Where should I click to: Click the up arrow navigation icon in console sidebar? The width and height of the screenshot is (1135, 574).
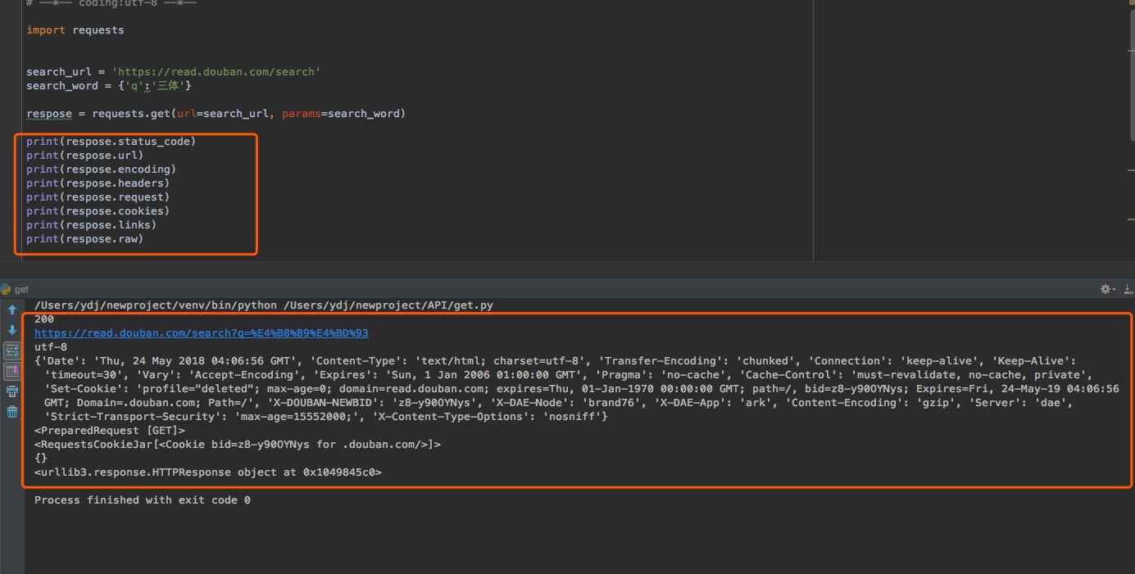pyautogui.click(x=11, y=308)
